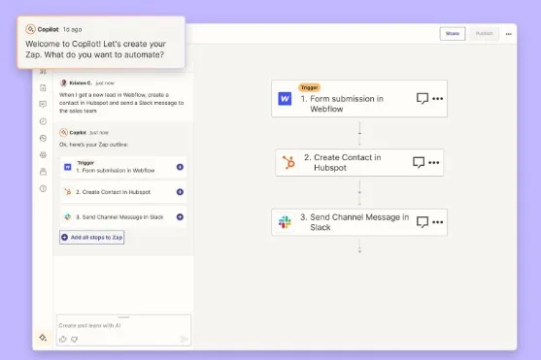Click the send arrow in the chat box

coord(185,340)
